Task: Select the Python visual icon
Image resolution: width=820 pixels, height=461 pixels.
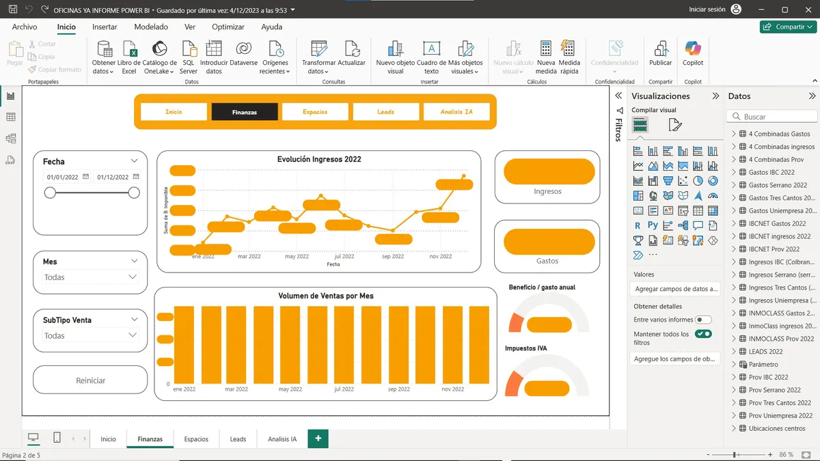Action: (653, 225)
